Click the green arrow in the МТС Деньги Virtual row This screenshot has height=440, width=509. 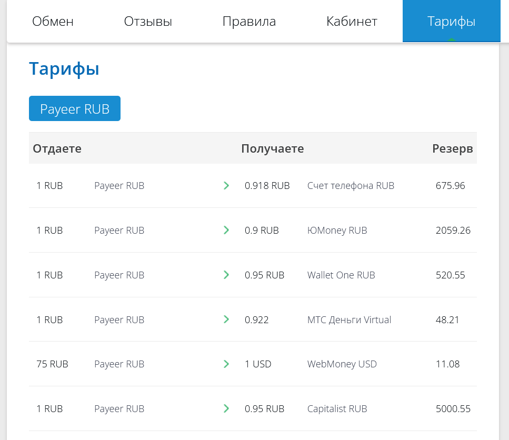coord(226,319)
